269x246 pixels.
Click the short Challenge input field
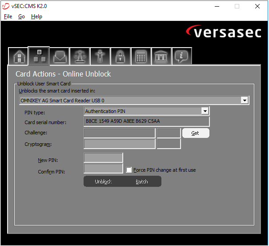pos(169,133)
